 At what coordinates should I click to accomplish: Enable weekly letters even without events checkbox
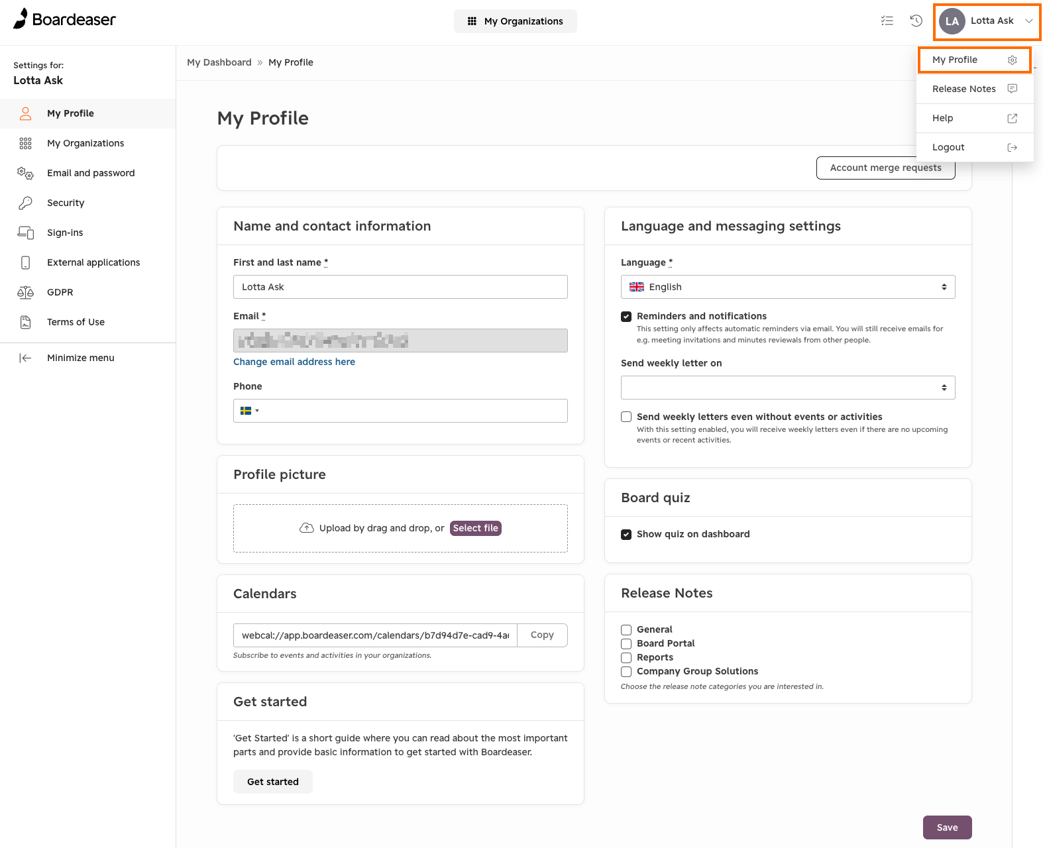pos(626,417)
